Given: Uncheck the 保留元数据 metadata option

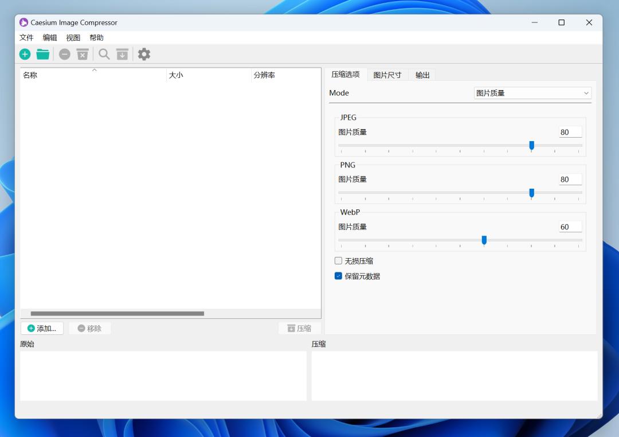Looking at the screenshot, I should click(x=338, y=275).
